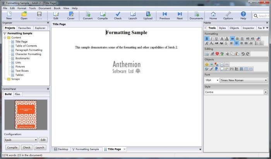Toggle Underline formatting in the palette

click(216, 38)
